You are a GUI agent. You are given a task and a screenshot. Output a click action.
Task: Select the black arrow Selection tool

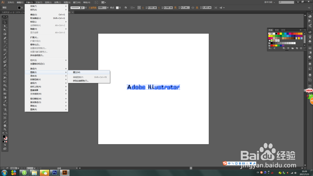point(5,22)
